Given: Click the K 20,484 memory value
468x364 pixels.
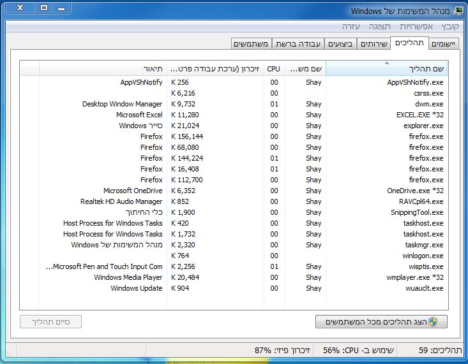Looking at the screenshot, I should 185,277.
